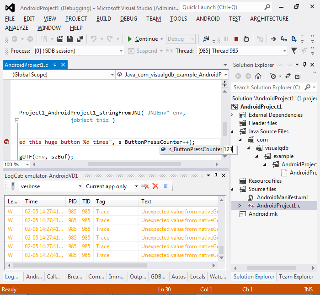320x295 pixels.
Task: Click the Collapse All icon in Solution Explorer
Action: pyautogui.click(x=298, y=76)
